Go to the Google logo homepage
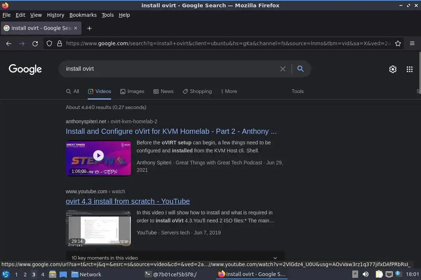This screenshot has height=280, width=421. (25, 69)
